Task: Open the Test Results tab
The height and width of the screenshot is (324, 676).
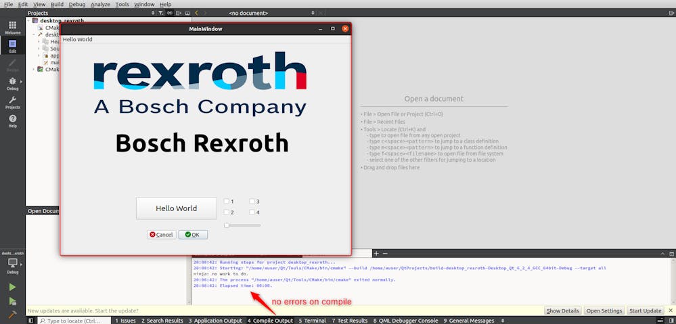Action: coord(350,321)
